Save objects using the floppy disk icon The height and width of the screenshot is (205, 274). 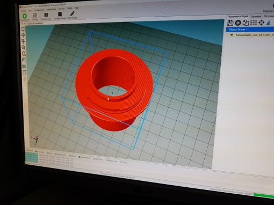click(230, 23)
